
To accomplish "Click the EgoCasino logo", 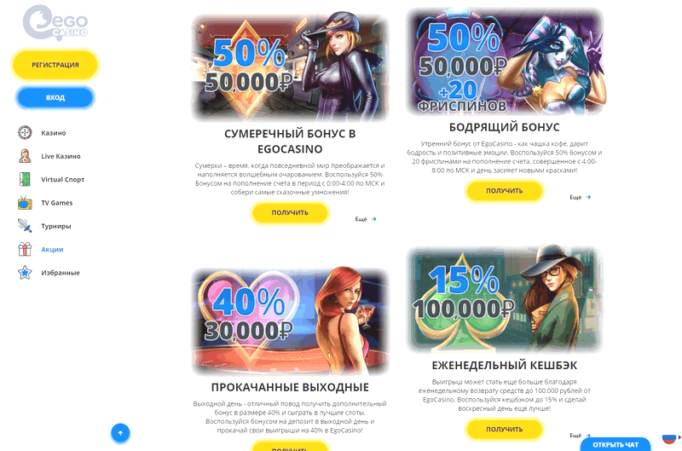I will 55,23.
